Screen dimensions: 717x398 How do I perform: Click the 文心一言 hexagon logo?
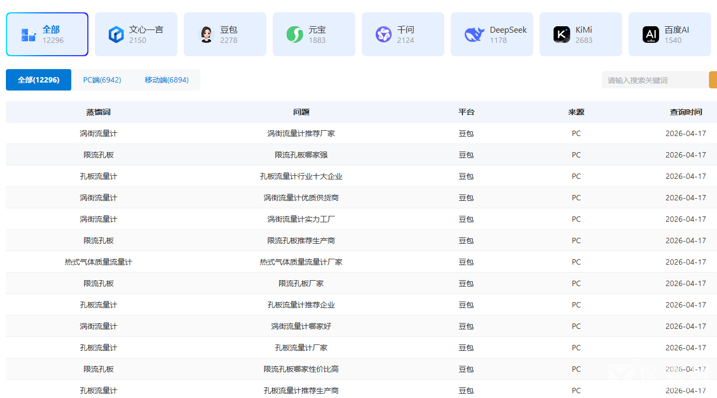[x=116, y=35]
